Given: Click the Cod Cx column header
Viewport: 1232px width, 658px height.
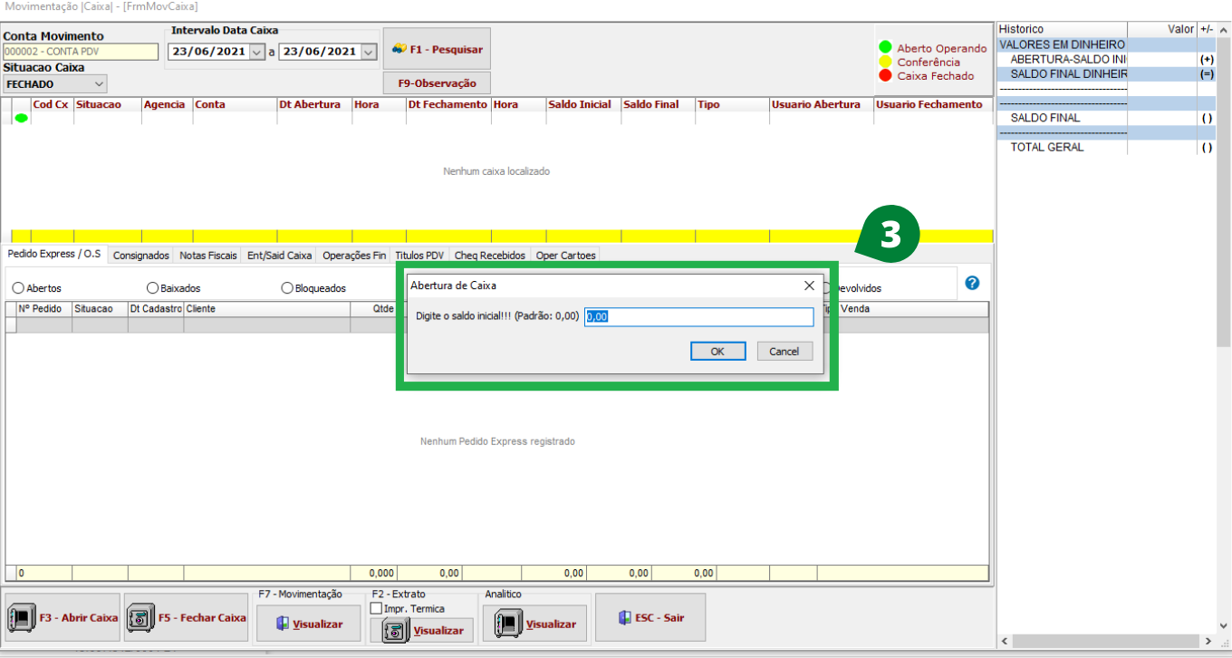Looking at the screenshot, I should click(x=52, y=105).
